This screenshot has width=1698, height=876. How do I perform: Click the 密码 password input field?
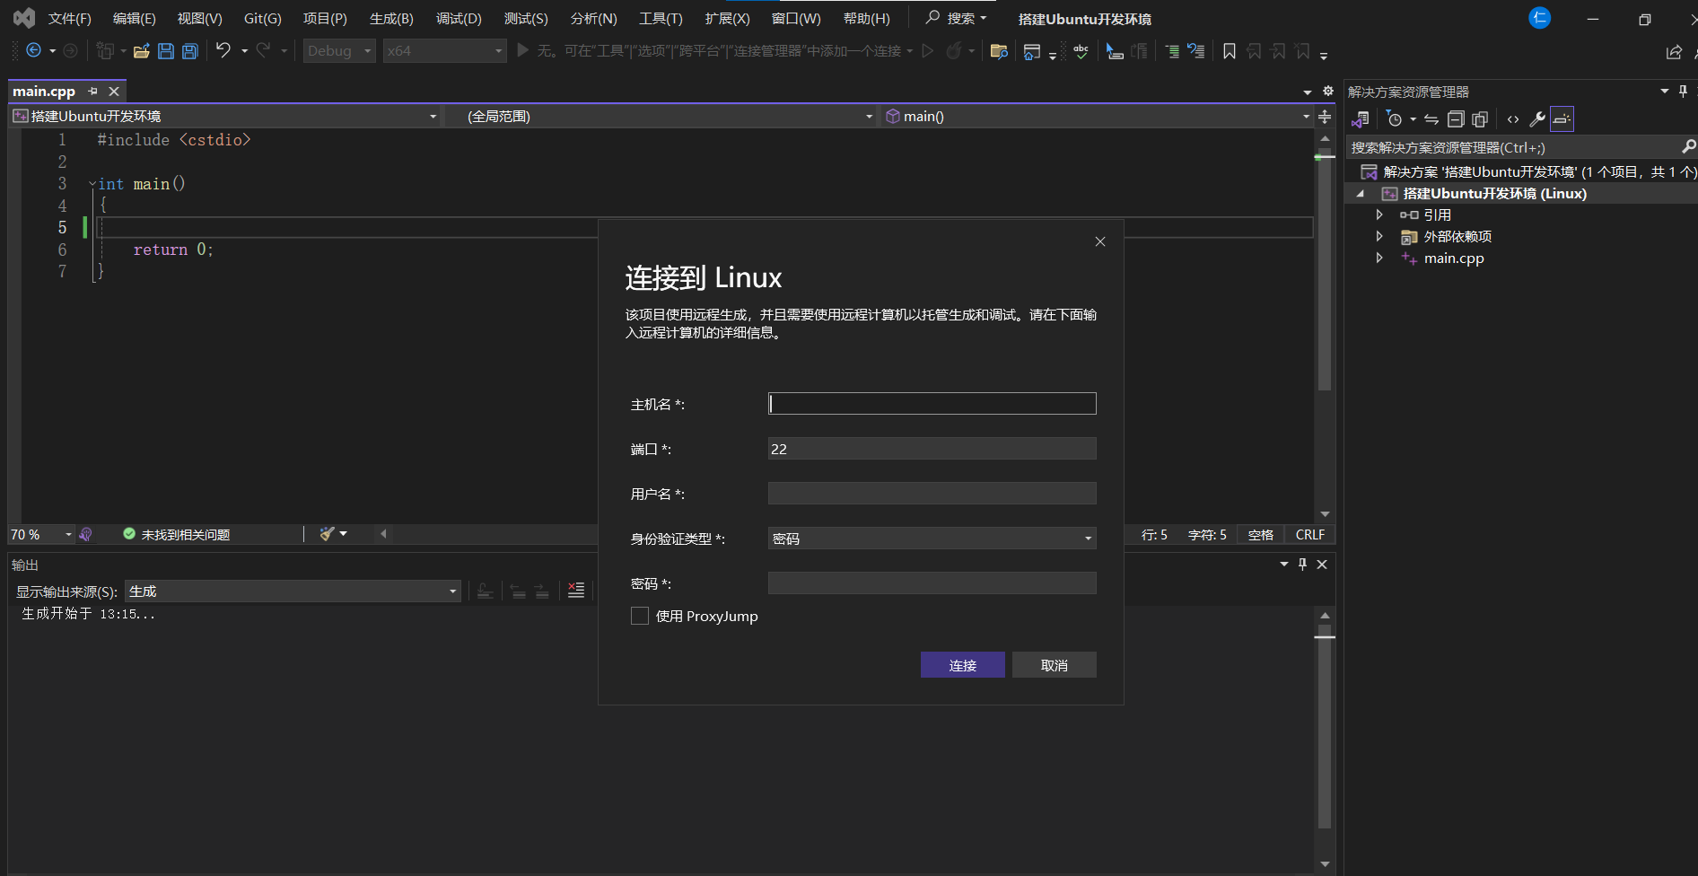tap(932, 583)
